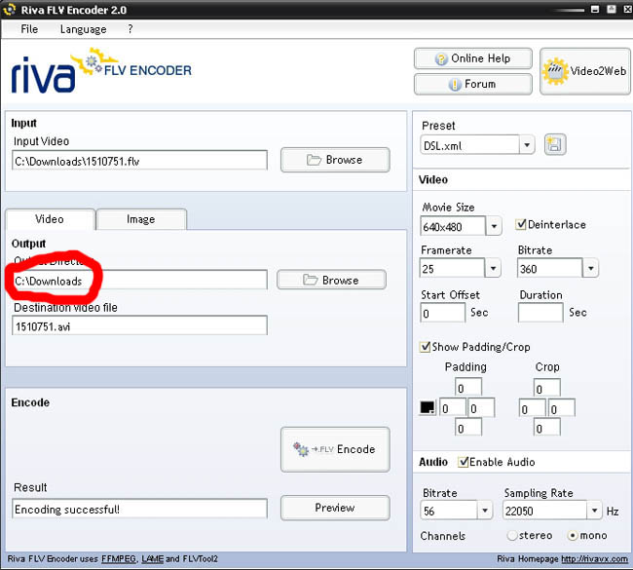This screenshot has height=570, width=633.
Task: Click the empty Duration field
Action: point(540,313)
